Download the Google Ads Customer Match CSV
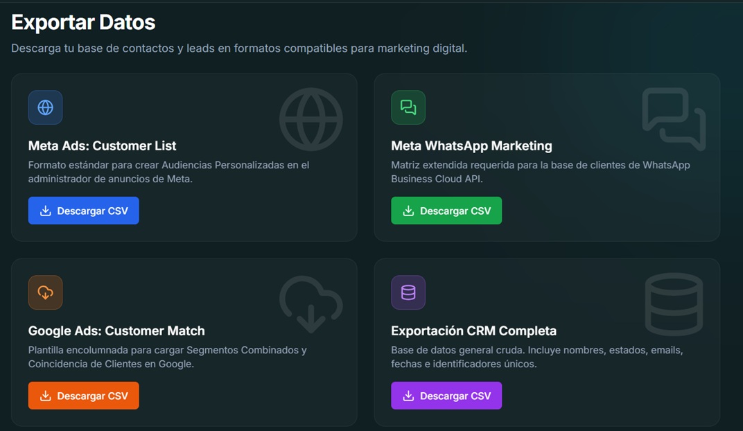The image size is (743, 431). click(x=83, y=396)
